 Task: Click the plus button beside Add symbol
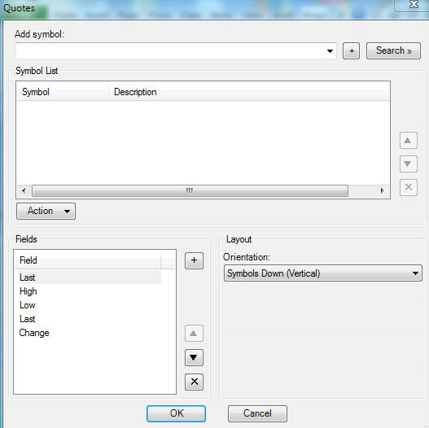[x=351, y=51]
